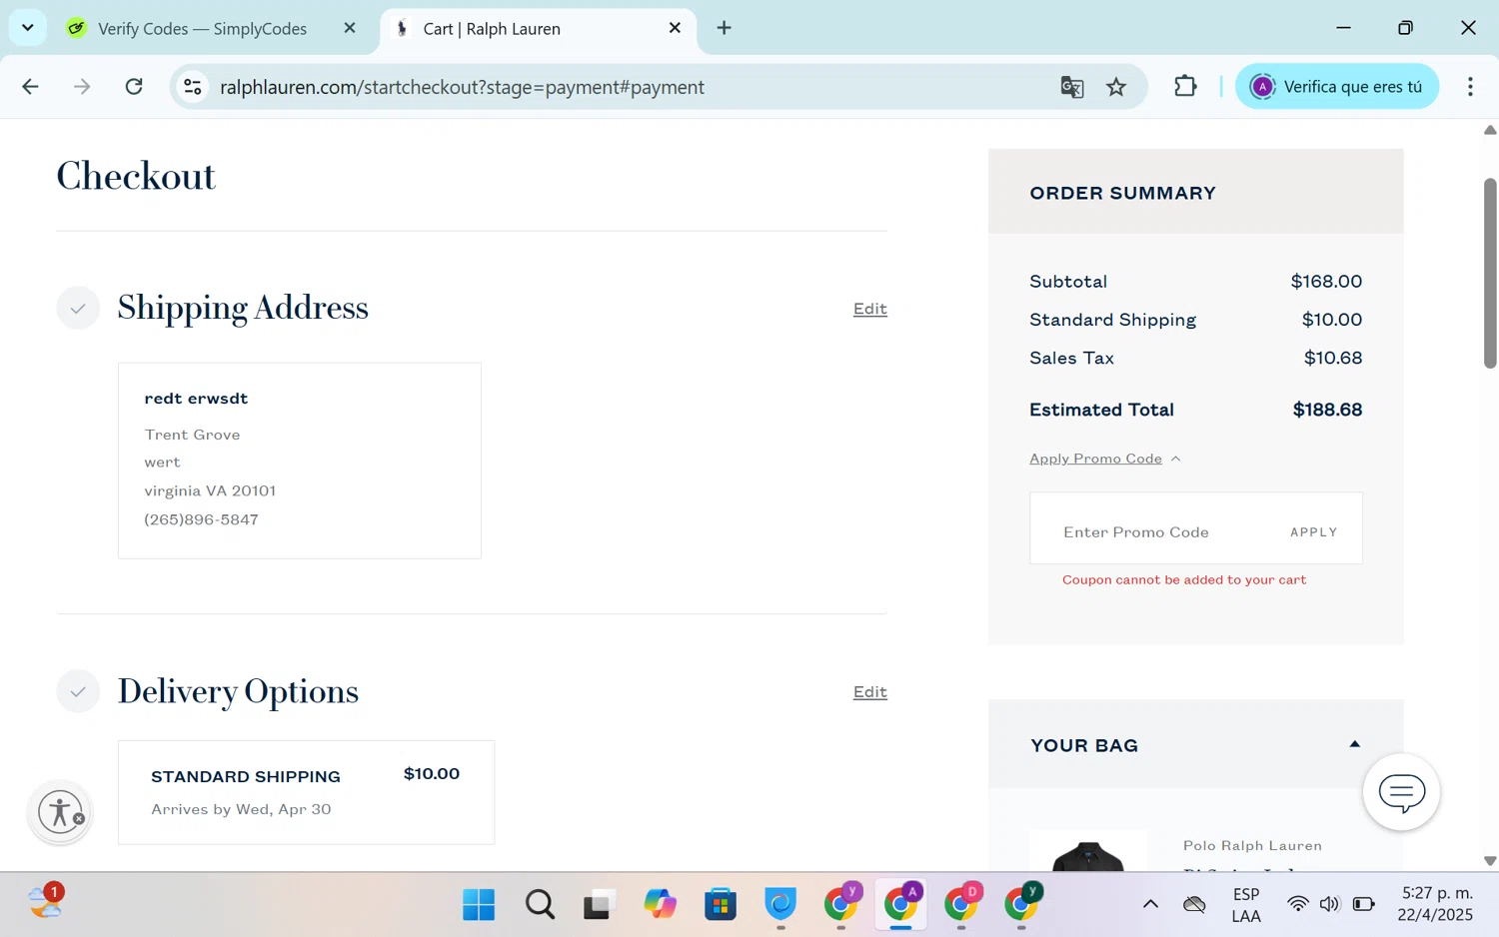Screen dimensions: 1499x937
Task: Reload the Ralph Lauren checkout page
Action: (134, 87)
